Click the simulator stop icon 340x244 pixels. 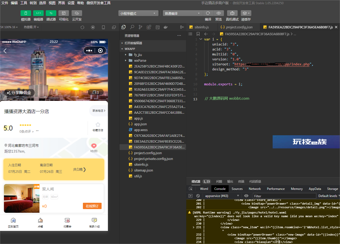(x=93, y=27)
